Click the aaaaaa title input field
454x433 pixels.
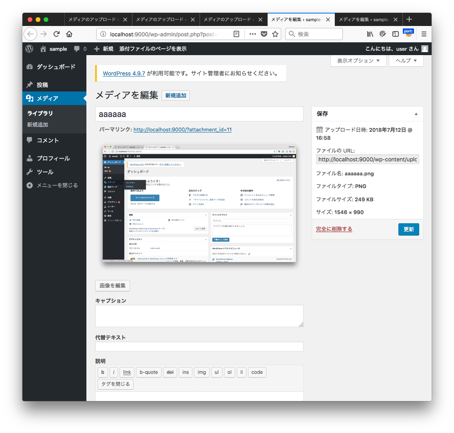199,114
